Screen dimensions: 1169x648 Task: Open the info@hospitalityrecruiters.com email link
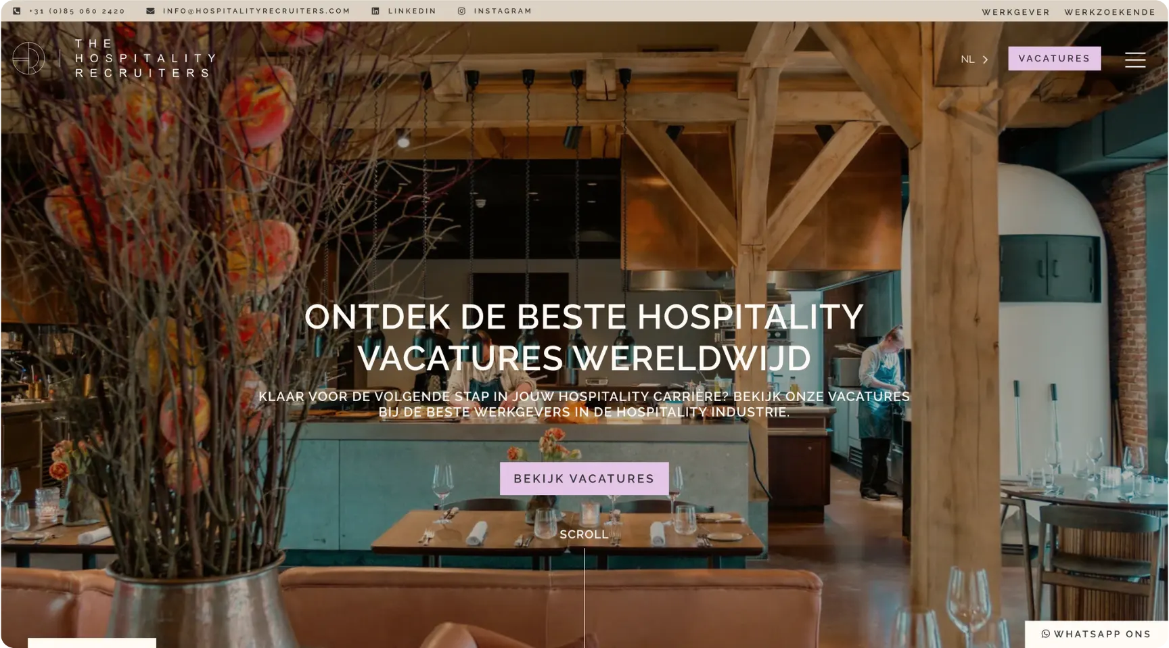point(256,11)
